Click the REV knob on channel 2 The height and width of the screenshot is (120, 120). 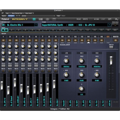(x=10, y=53)
